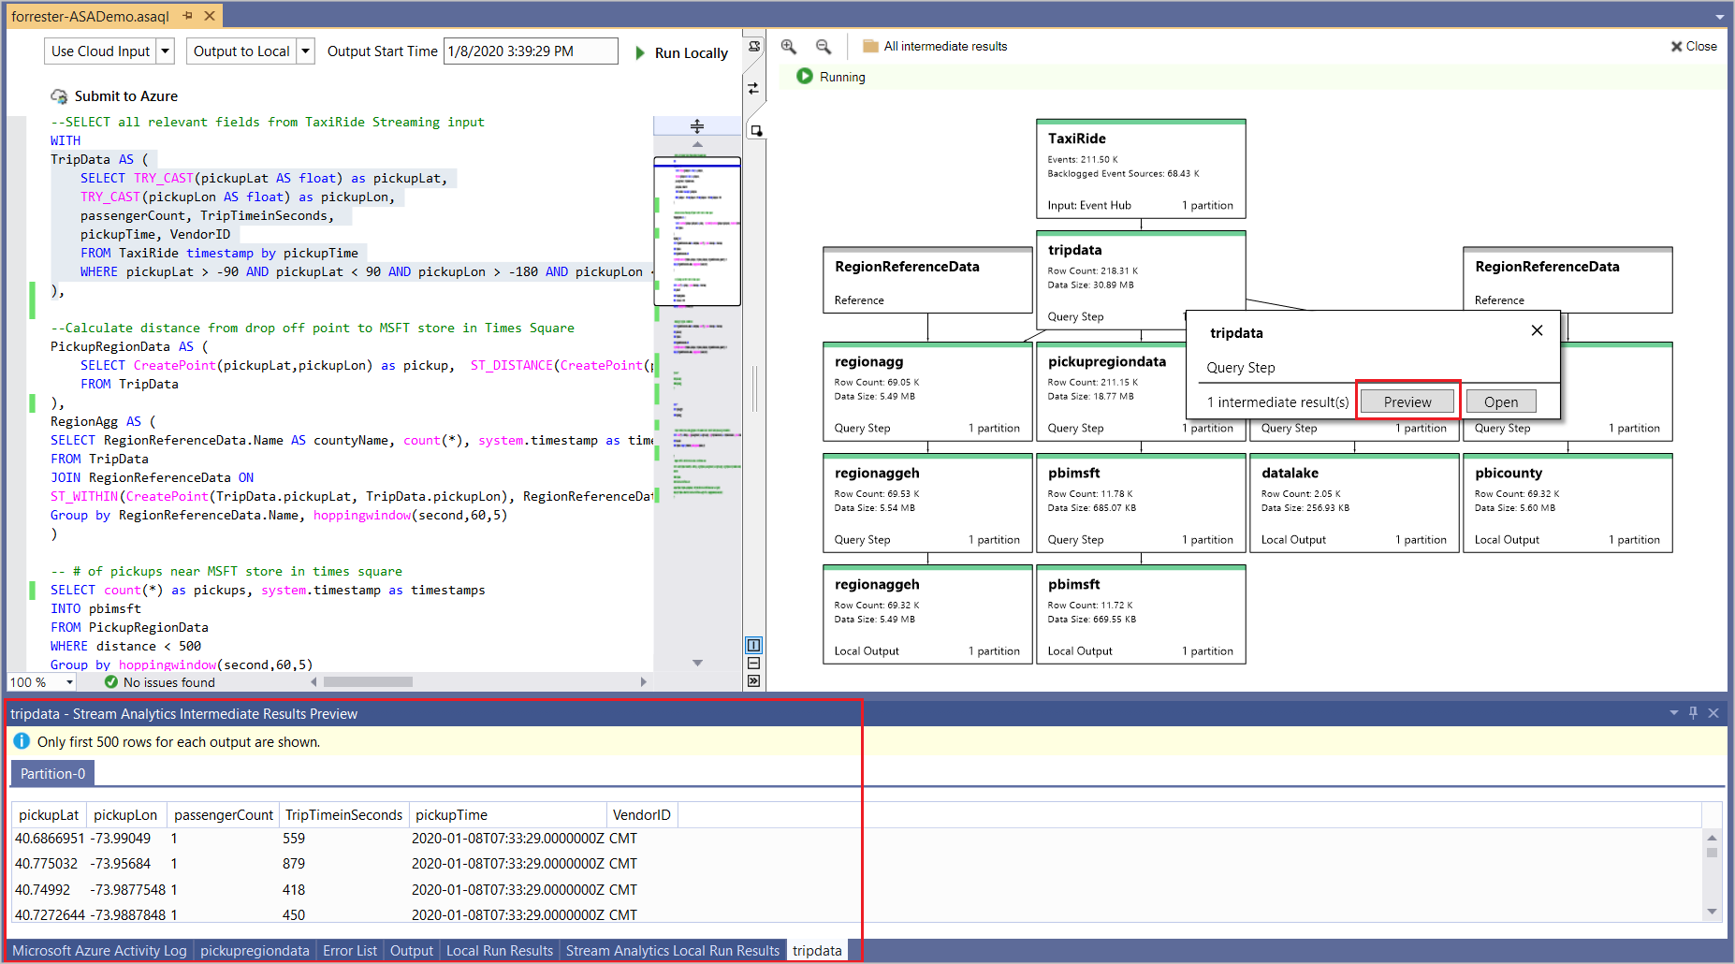Click the swap panes arrows icon
1735x964 pixels.
click(754, 88)
